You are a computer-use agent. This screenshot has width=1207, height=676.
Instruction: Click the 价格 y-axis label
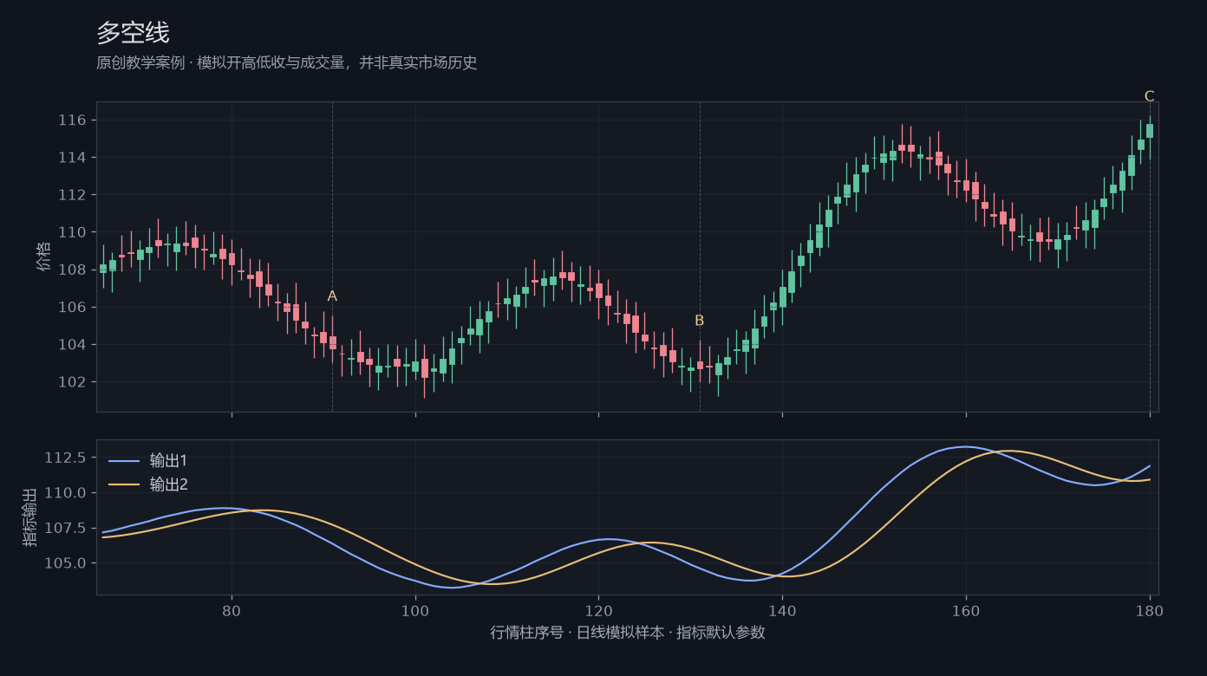pos(43,257)
